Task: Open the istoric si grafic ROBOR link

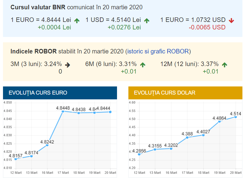Action: [x=158, y=51]
